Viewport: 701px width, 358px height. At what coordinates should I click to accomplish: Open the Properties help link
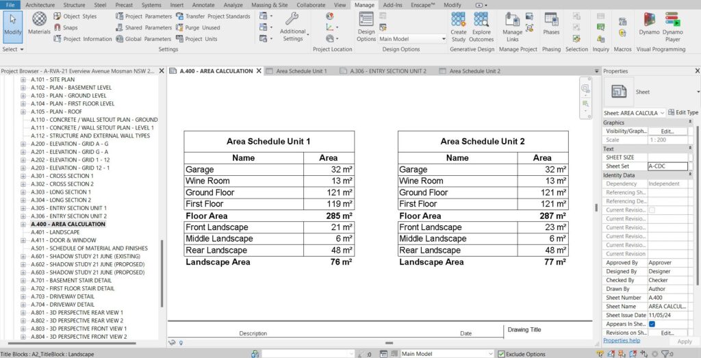[622, 340]
